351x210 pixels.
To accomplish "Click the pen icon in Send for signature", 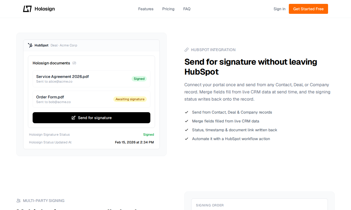I will click(74, 118).
